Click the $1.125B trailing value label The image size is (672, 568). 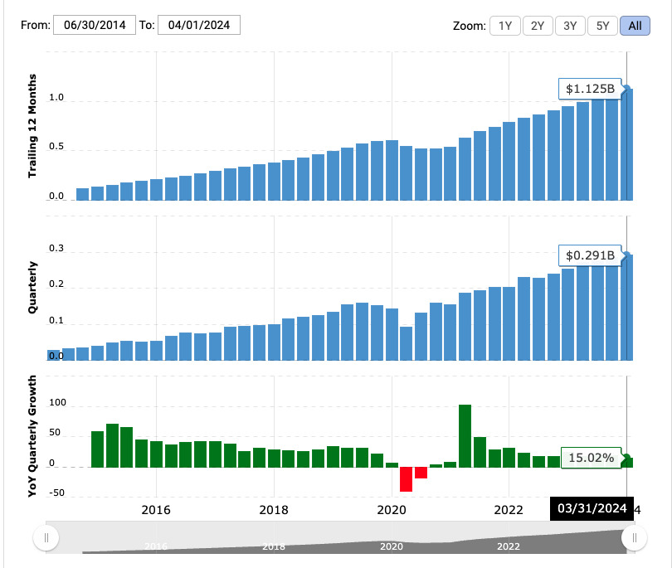(590, 88)
